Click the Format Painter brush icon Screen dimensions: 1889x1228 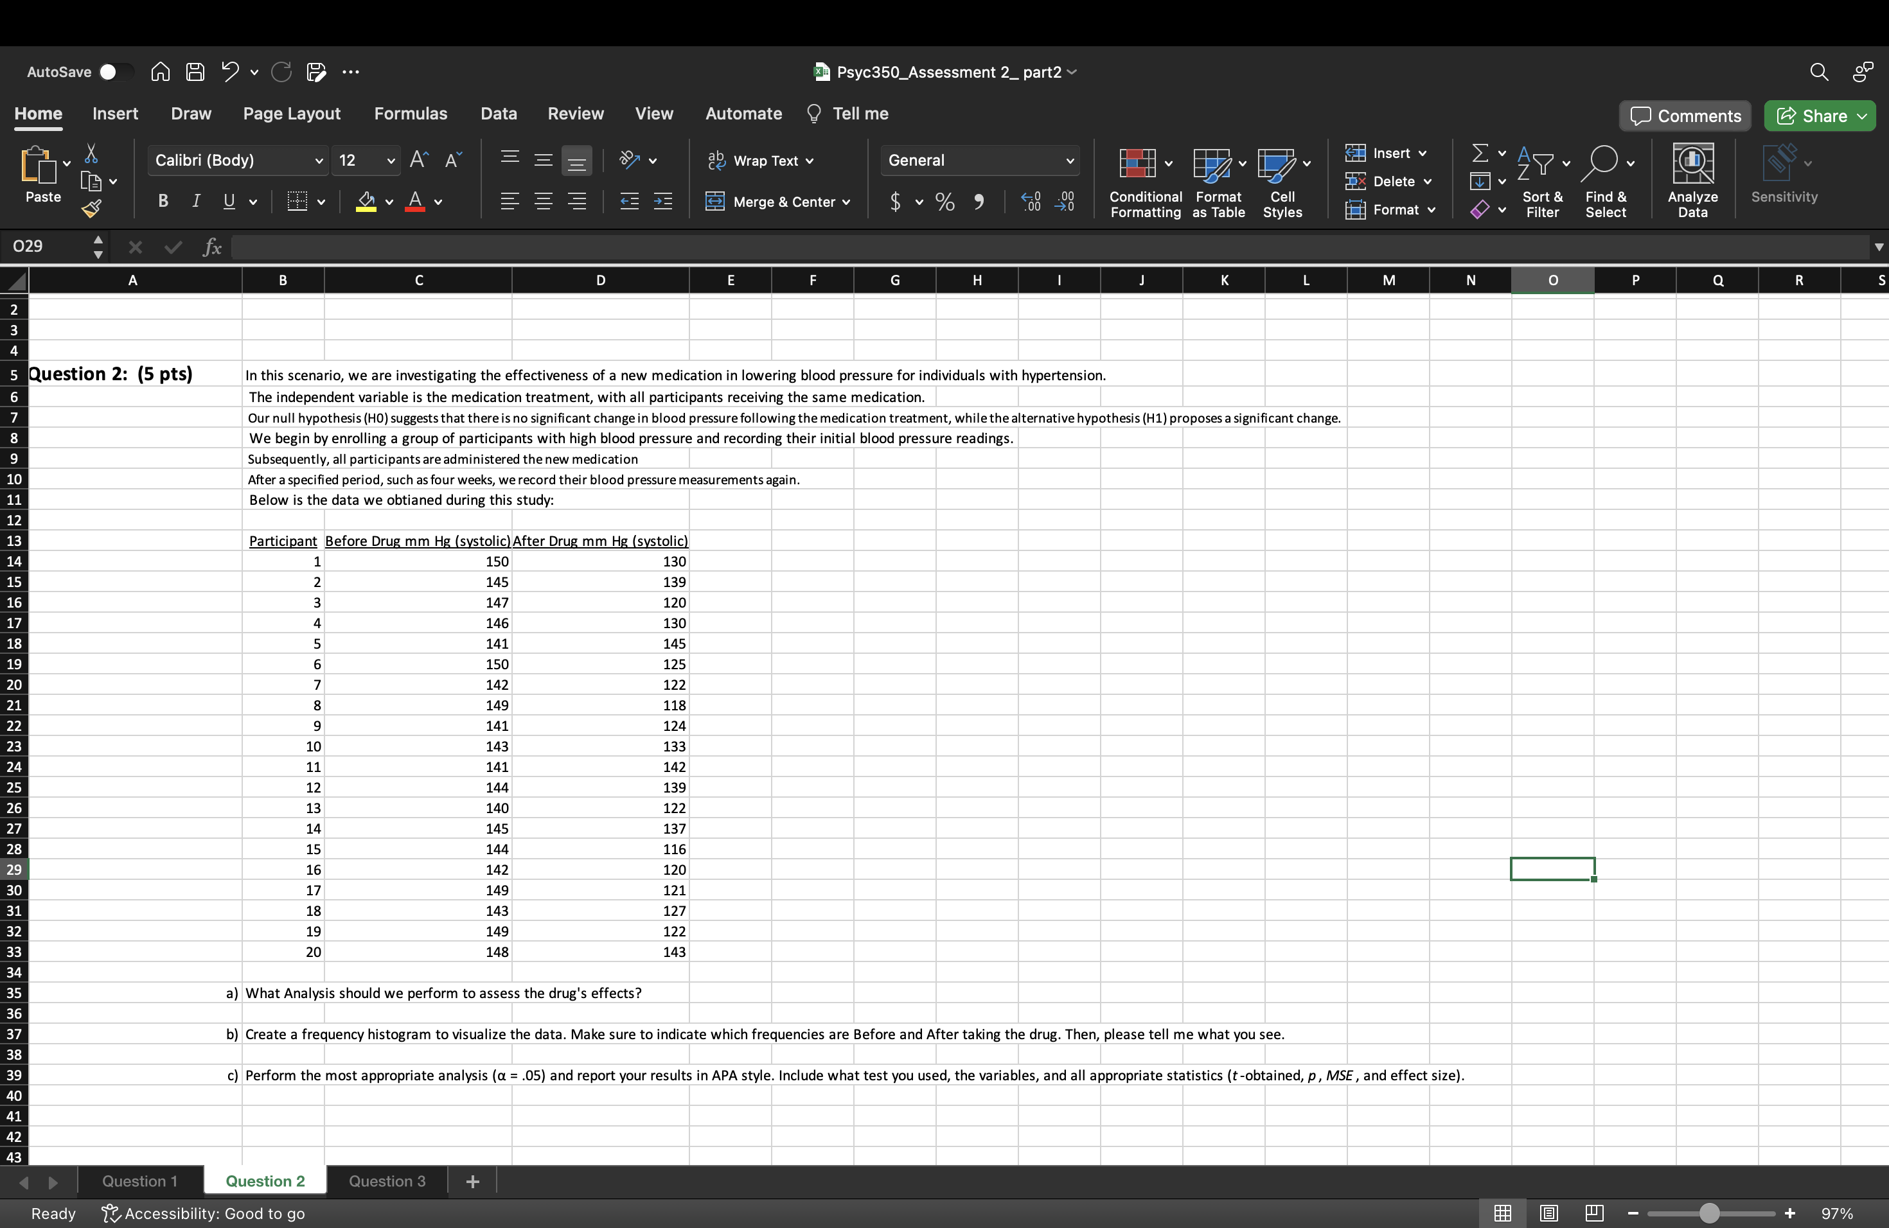(x=91, y=209)
